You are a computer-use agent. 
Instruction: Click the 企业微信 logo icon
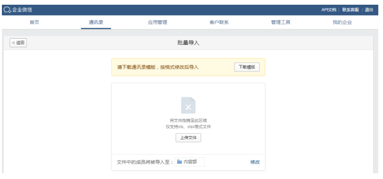(x=8, y=10)
